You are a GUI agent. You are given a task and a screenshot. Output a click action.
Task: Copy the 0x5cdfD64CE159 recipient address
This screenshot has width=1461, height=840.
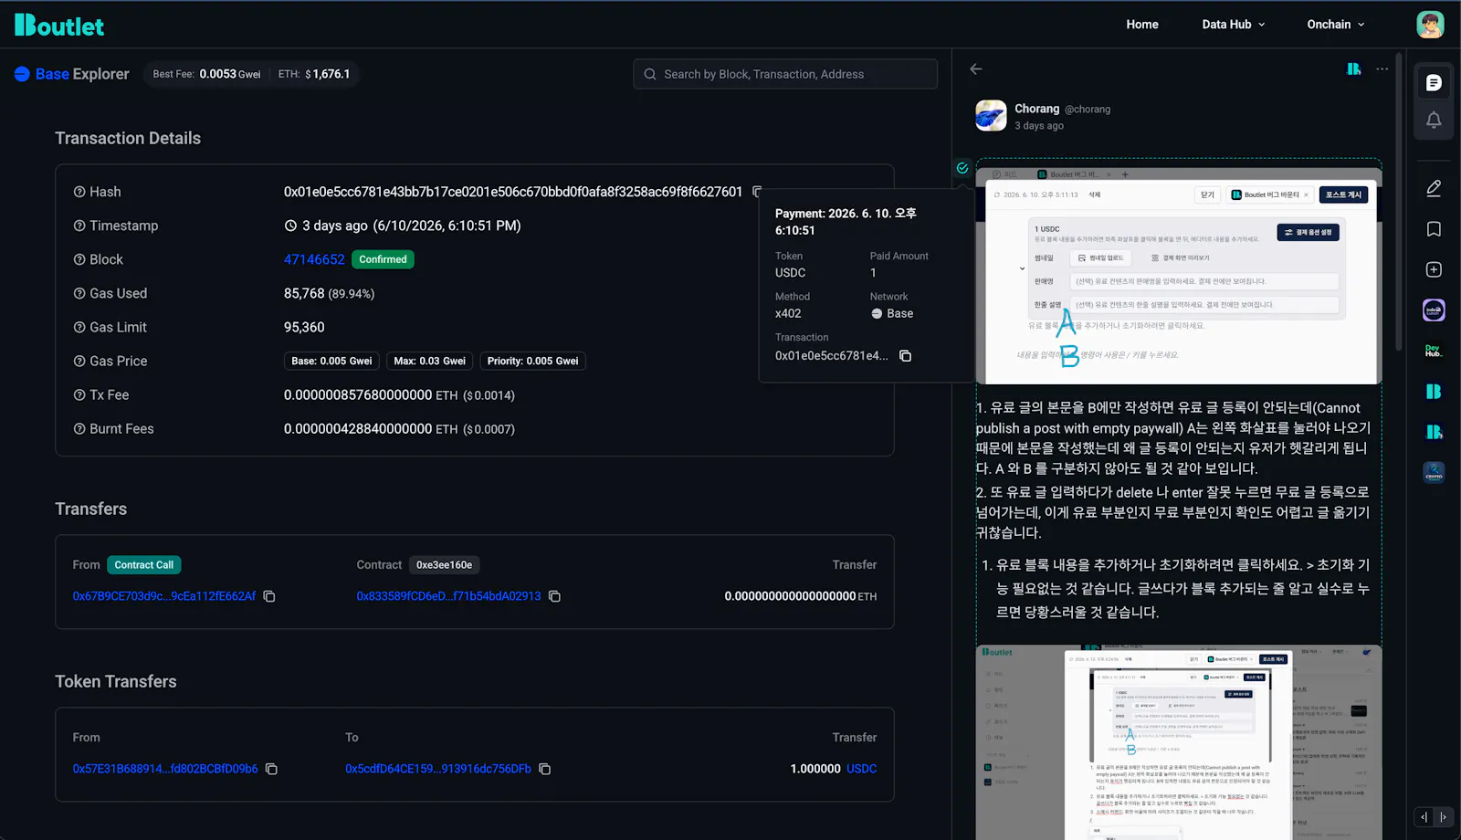click(545, 769)
